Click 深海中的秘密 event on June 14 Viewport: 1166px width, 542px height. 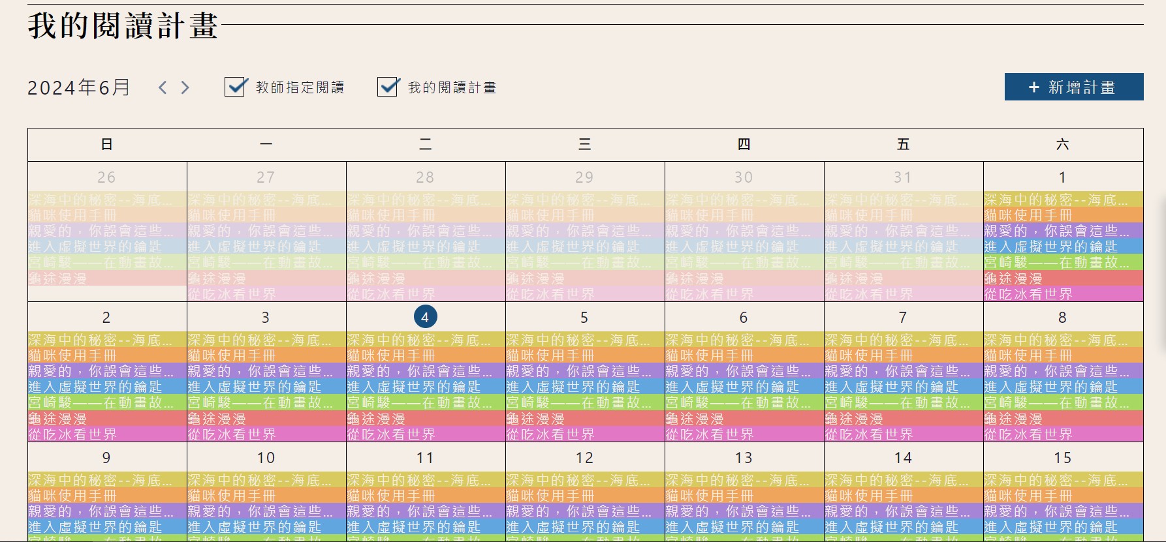point(903,481)
